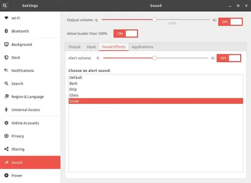Maximize the Settings window
This screenshot has height=183, width=251.
click(238, 6)
